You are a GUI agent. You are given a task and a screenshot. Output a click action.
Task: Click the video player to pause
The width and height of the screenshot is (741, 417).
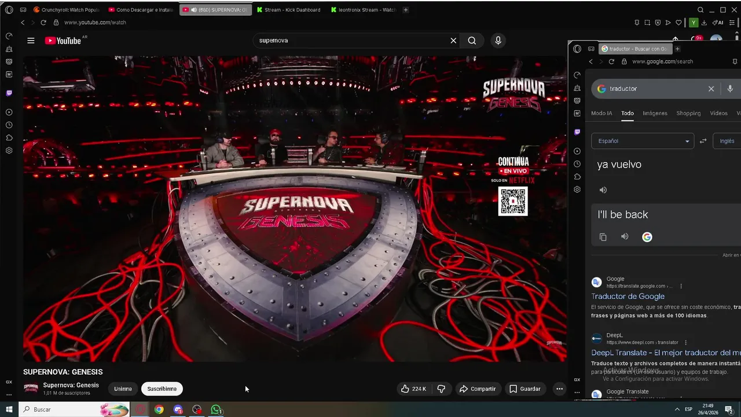(x=295, y=209)
